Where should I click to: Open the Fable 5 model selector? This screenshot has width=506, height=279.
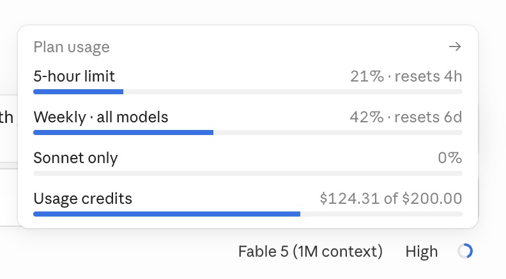coord(310,252)
